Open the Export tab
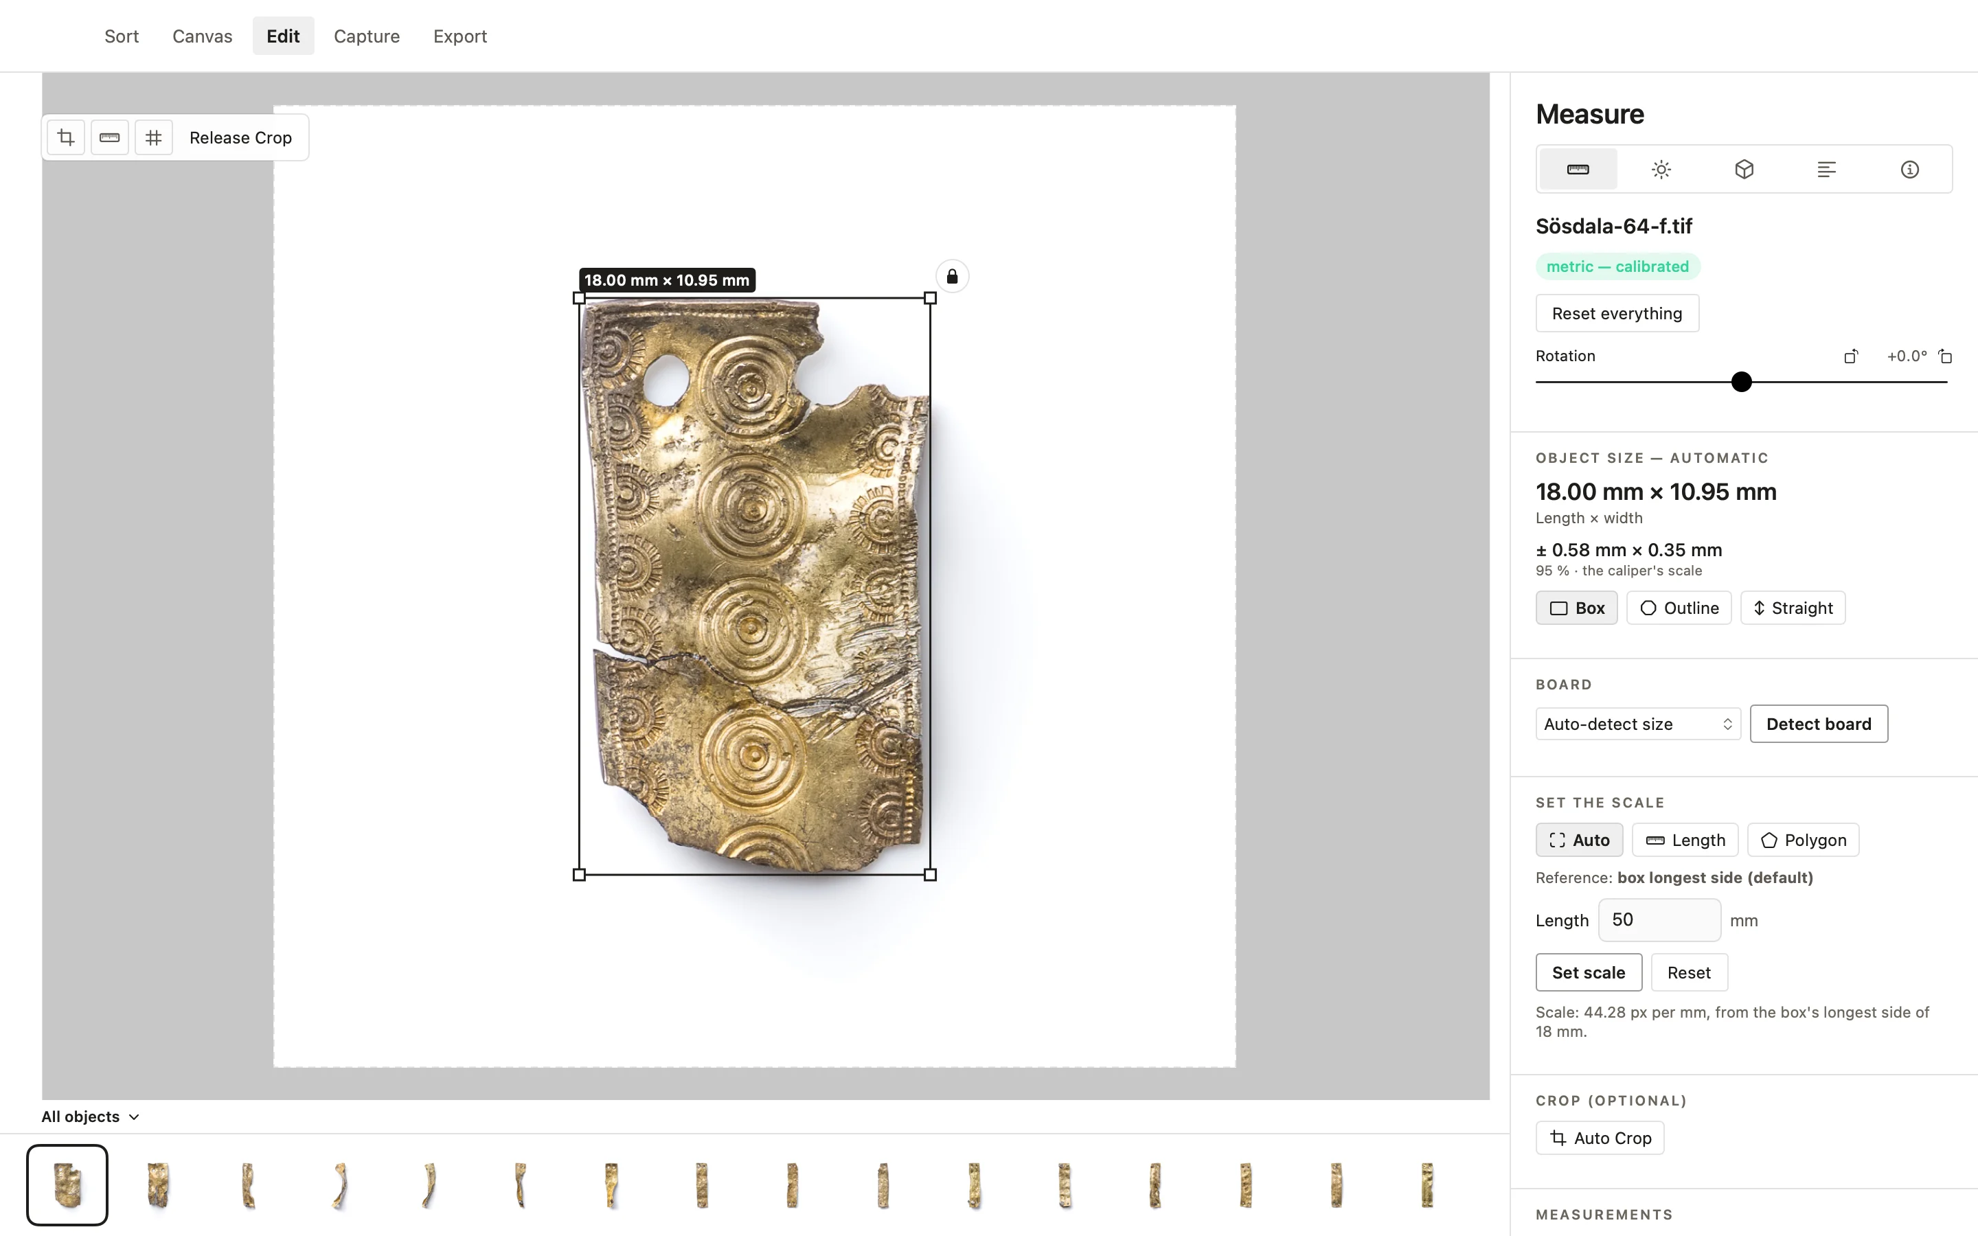 [459, 36]
